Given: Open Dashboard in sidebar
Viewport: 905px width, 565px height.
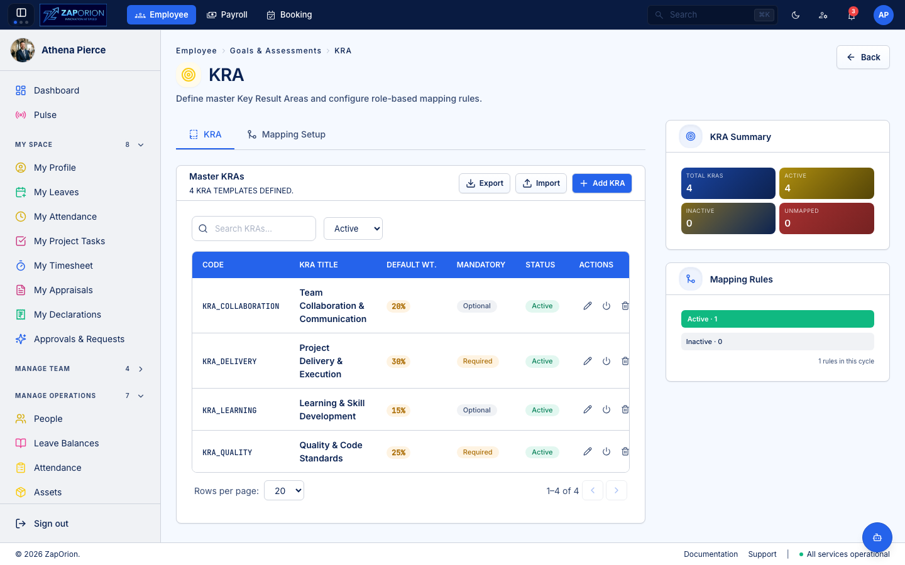Looking at the screenshot, I should (80, 90).
